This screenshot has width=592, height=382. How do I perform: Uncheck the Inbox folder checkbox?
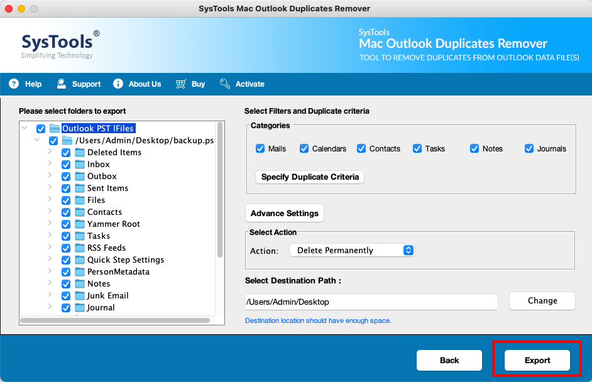coord(66,165)
